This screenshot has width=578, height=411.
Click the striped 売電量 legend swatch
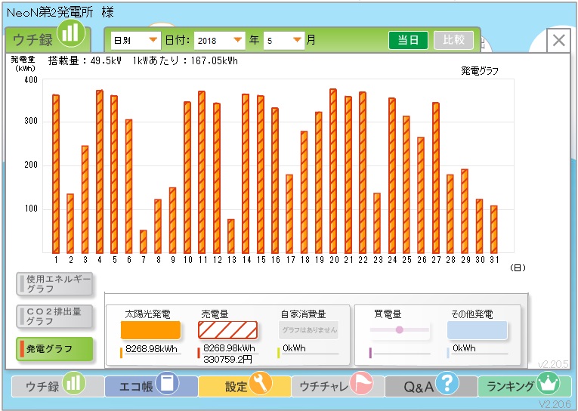coord(228,330)
